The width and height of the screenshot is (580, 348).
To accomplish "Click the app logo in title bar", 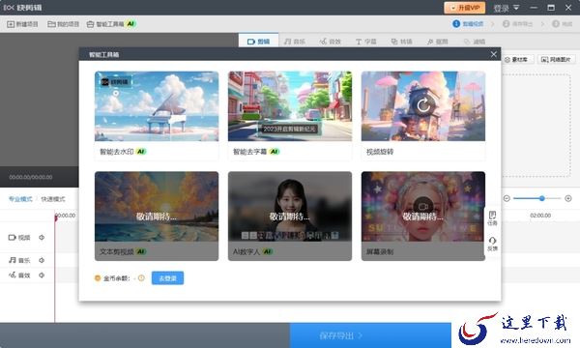I will [x=9, y=8].
